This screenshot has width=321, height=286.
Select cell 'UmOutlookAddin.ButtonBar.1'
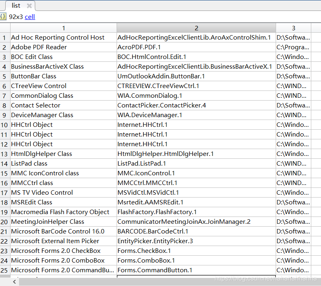pos(196,76)
